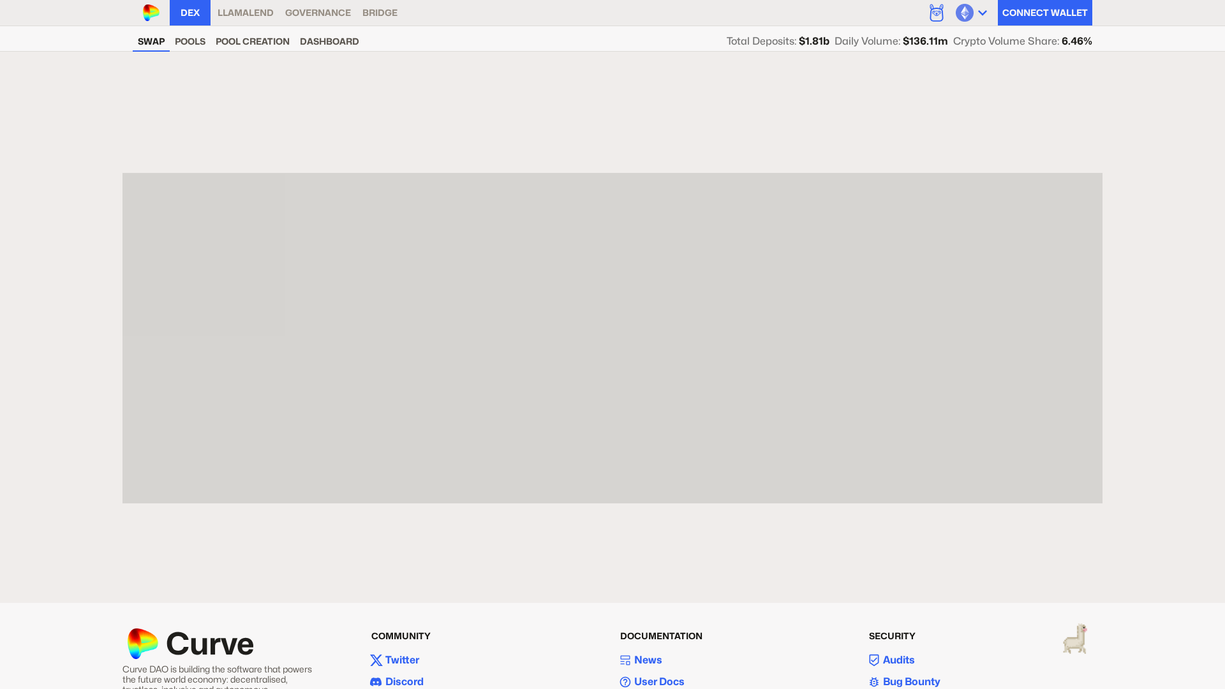Click the User Docs question mark icon
Image resolution: width=1225 pixels, height=689 pixels.
click(x=625, y=682)
